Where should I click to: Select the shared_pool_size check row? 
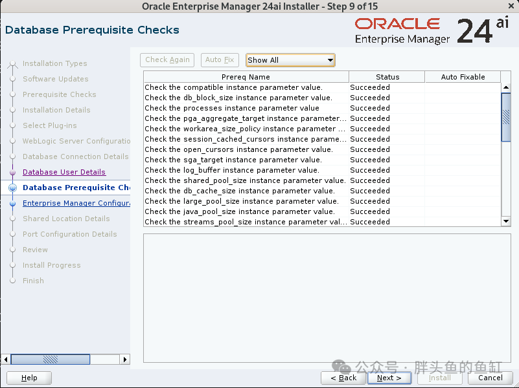click(x=322, y=180)
